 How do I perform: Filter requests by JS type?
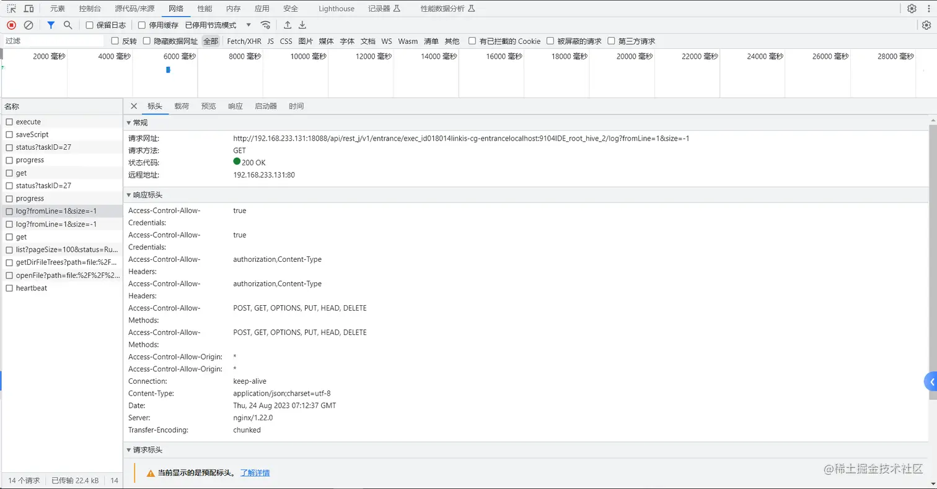pos(270,41)
